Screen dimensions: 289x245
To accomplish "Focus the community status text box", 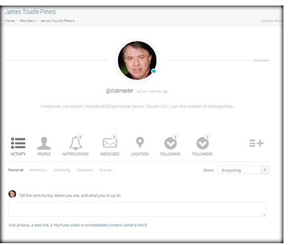I will click(137, 209).
